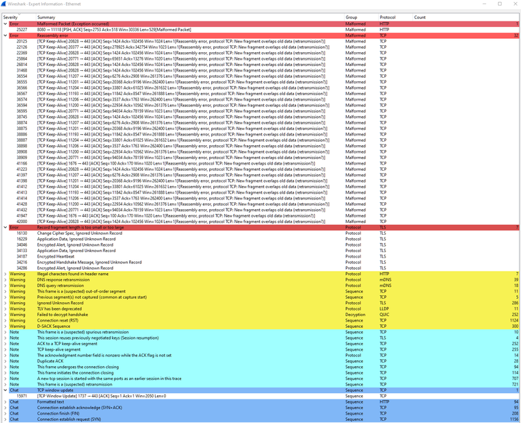The image size is (521, 423).
Task: Sort by the Group column header
Action: pos(361,17)
